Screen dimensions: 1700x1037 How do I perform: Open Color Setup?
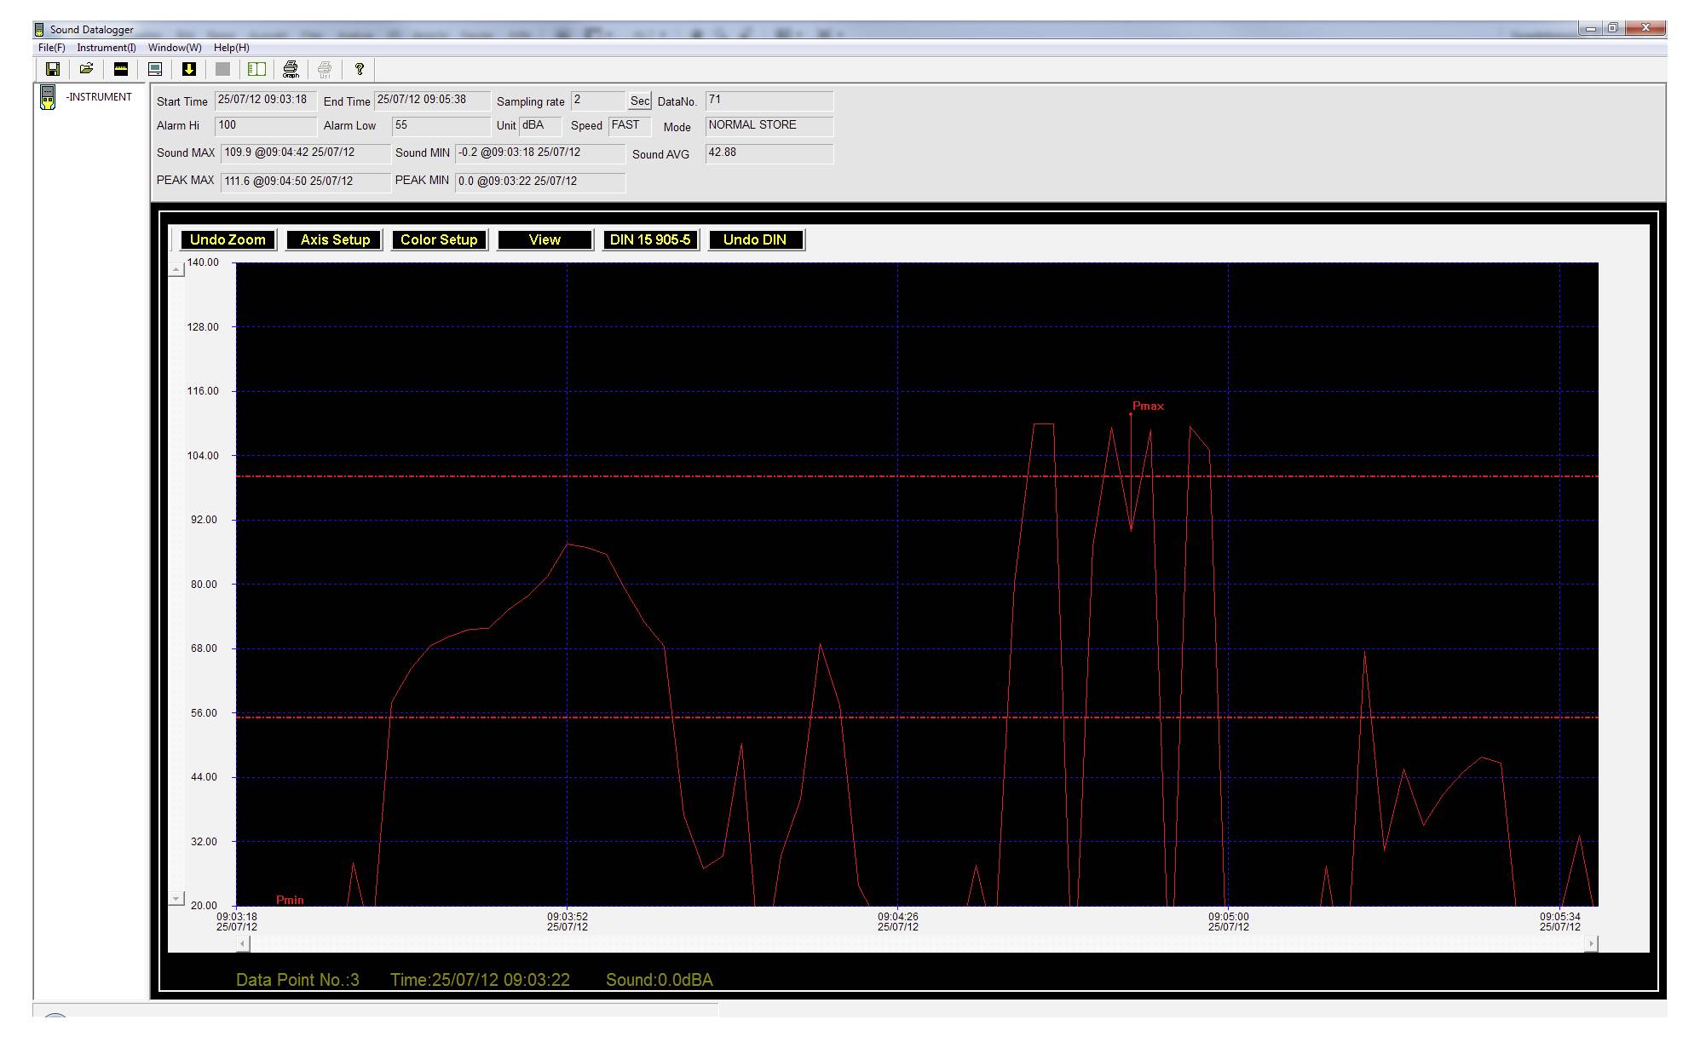pos(439,239)
